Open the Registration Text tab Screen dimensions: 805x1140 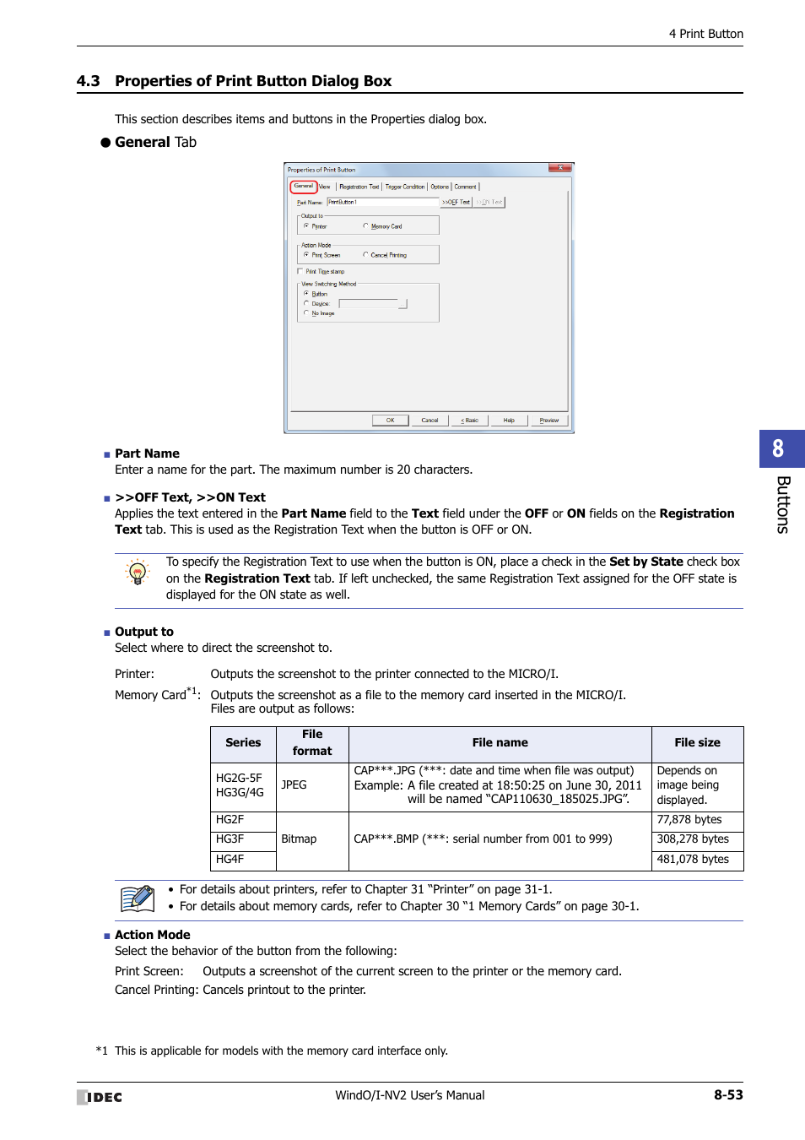coord(359,187)
